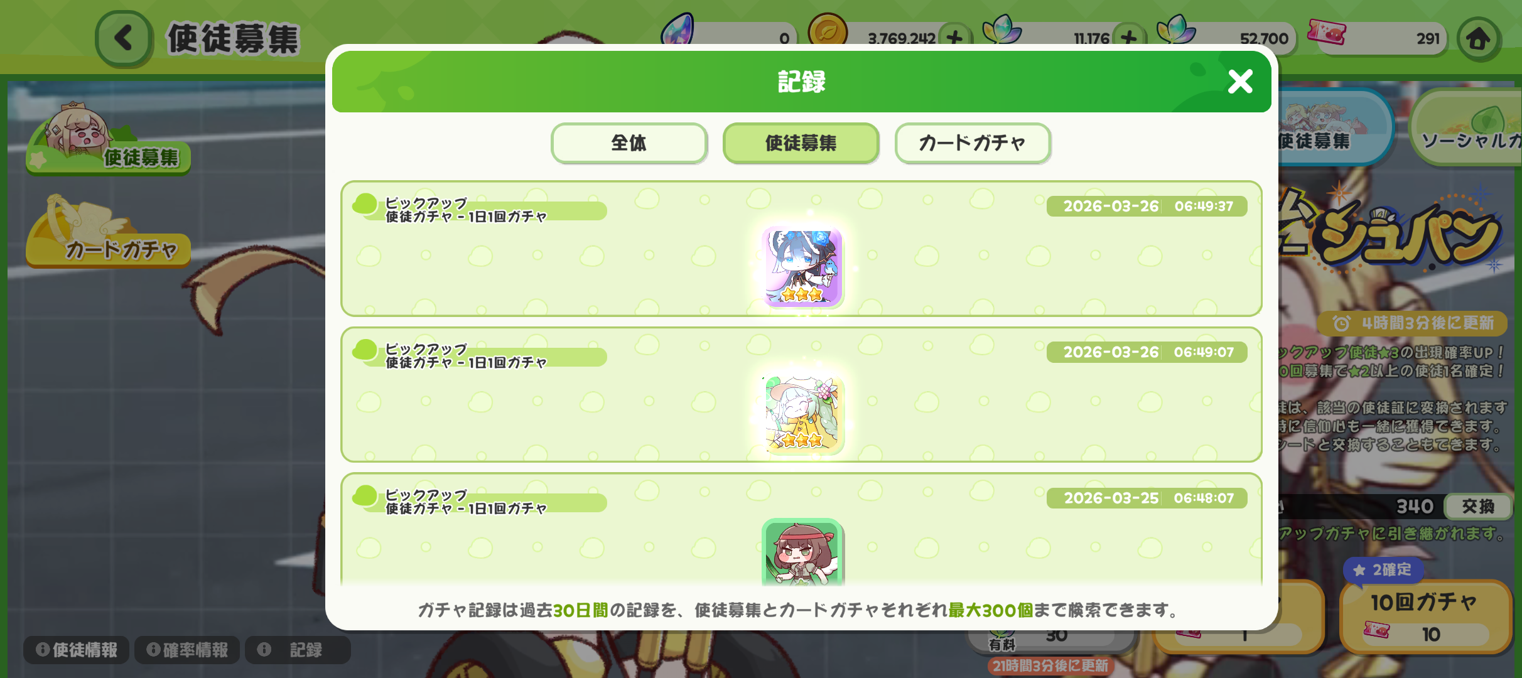This screenshot has height=678, width=1522.
Task: Open 使徒情報 info button
Action: click(76, 650)
